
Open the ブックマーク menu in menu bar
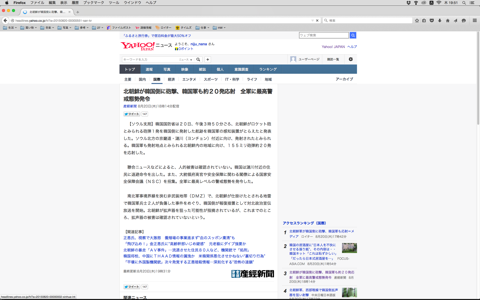[93, 2]
